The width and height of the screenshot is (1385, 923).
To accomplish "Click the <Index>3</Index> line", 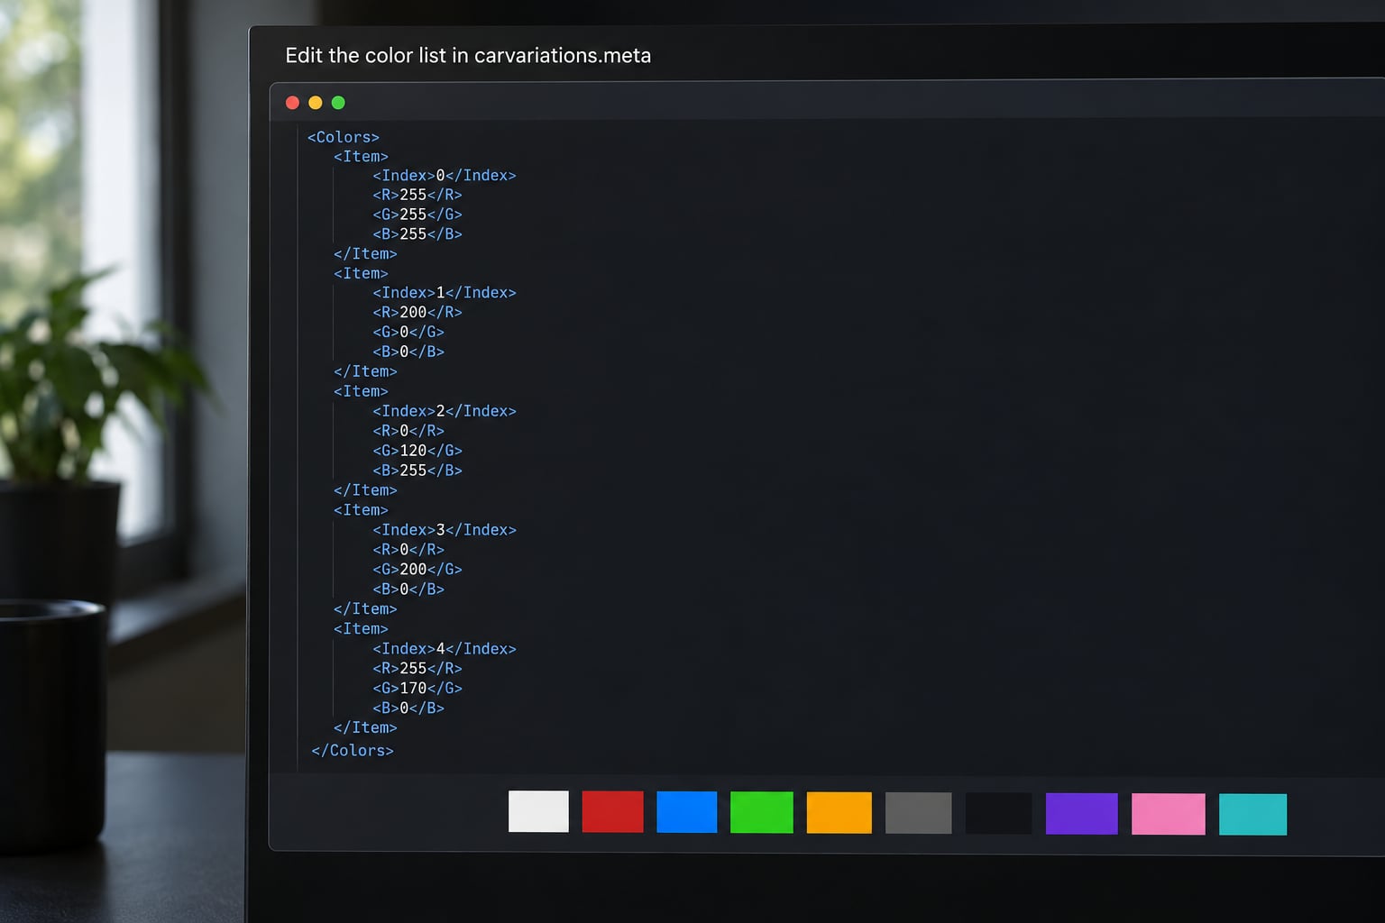I will coord(445,530).
